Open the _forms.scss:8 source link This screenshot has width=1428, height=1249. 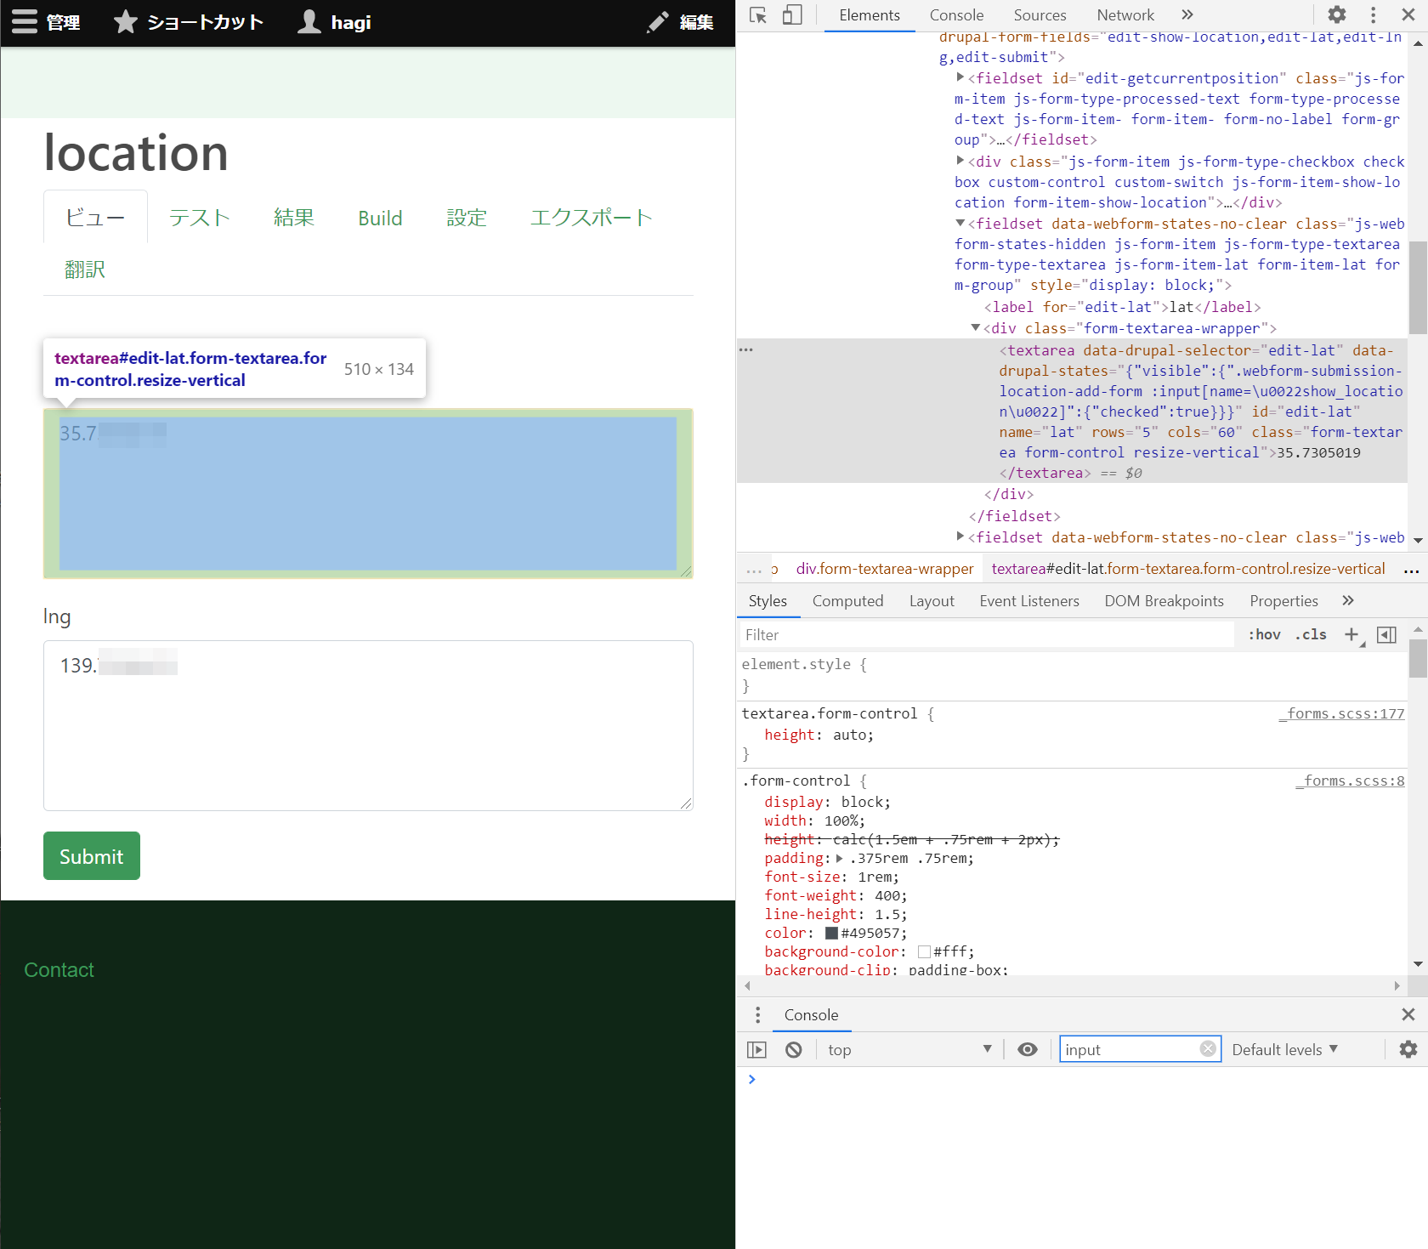pyautogui.click(x=1350, y=781)
